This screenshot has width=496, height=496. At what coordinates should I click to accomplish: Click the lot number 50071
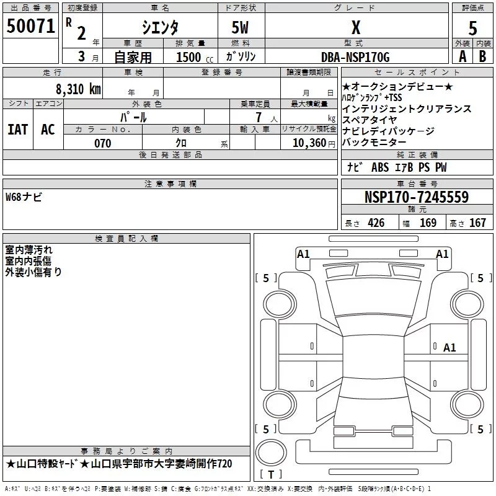[30, 26]
